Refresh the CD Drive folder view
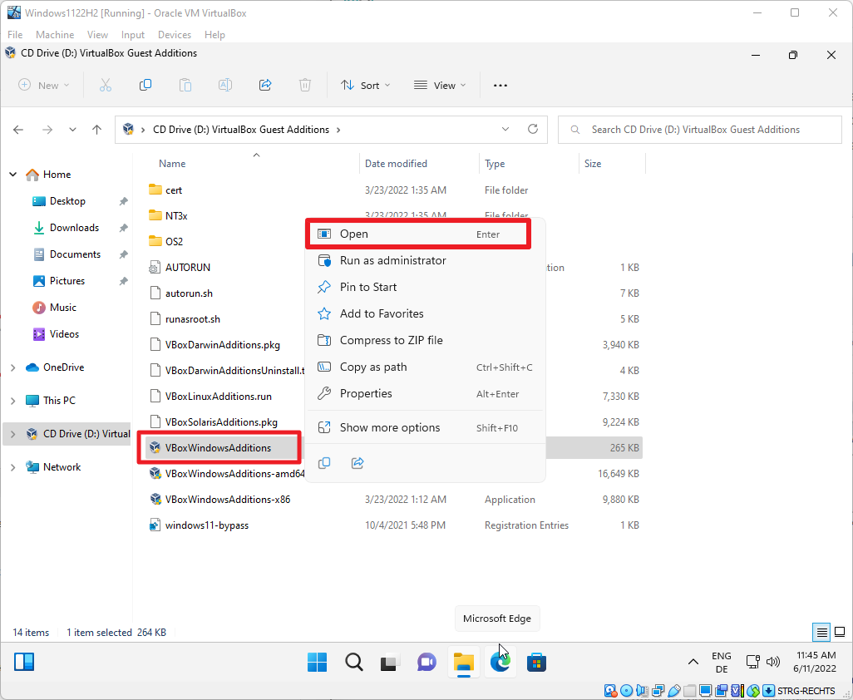The image size is (853, 700). point(533,129)
